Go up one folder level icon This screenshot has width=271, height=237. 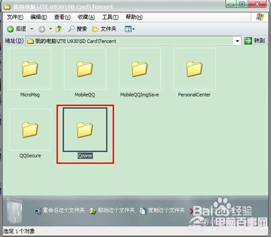coord(59,29)
